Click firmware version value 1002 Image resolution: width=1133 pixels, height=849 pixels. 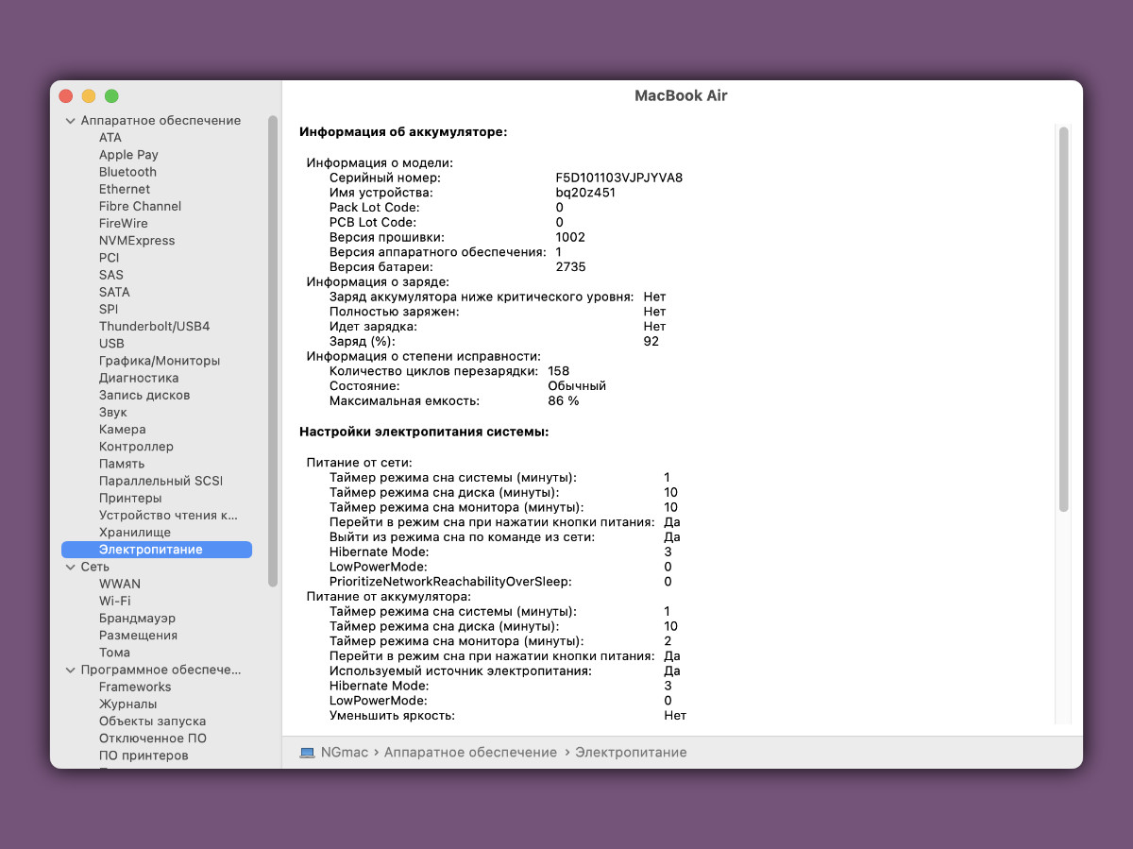570,237
